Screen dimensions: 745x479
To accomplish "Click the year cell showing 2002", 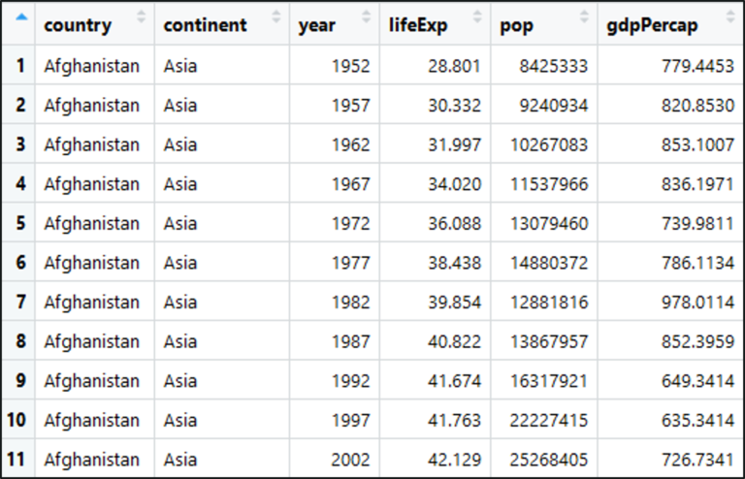I will pos(350,460).
